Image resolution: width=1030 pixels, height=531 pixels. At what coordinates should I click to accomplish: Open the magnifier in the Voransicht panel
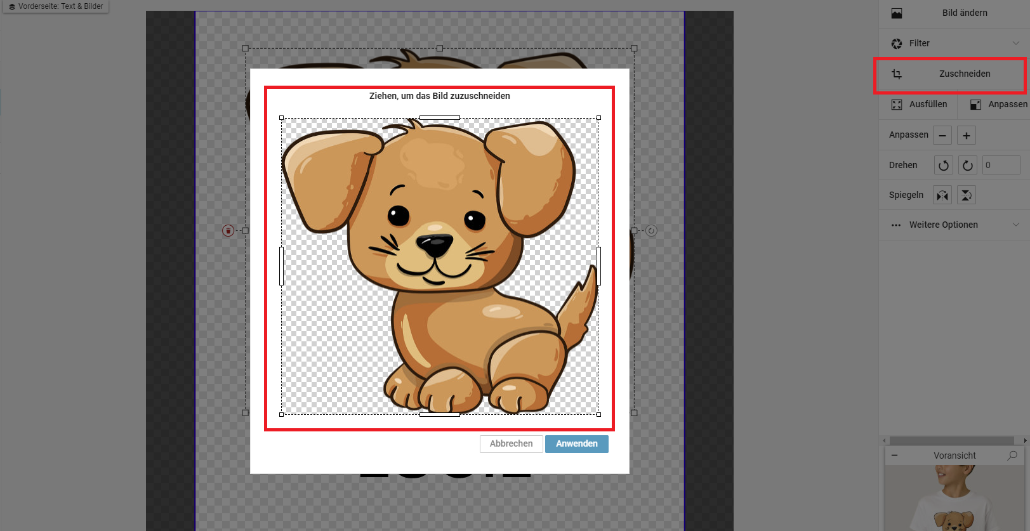tap(1012, 456)
